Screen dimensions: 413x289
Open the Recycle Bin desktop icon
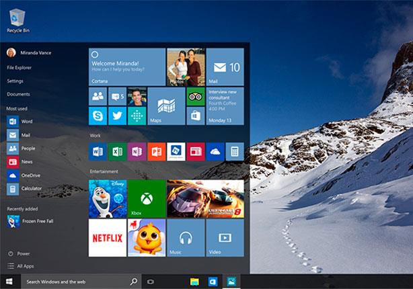click(x=17, y=21)
